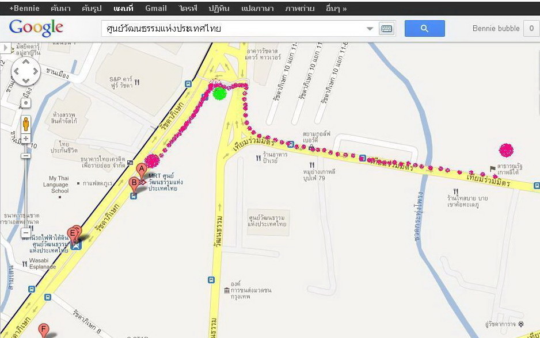This screenshot has height=338, width=540.
Task: Click the Bennie bubble account name
Action: 496,29
